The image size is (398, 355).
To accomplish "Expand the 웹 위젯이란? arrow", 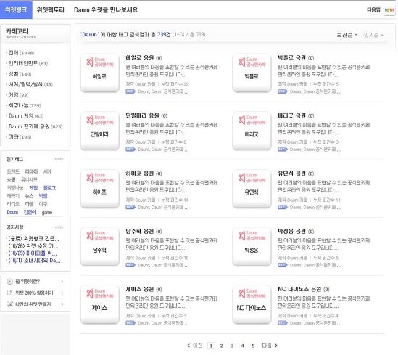I will click(x=62, y=282).
